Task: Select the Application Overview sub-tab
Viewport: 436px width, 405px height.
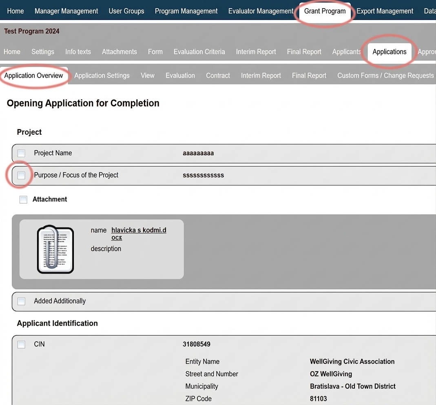Action: point(33,76)
